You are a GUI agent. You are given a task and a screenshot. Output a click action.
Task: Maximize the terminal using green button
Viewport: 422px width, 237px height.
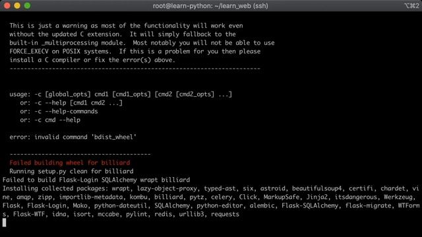tap(27, 6)
